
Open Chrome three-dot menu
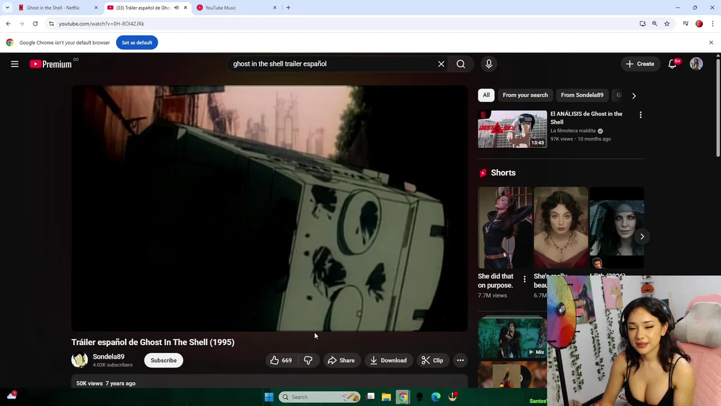[713, 24]
